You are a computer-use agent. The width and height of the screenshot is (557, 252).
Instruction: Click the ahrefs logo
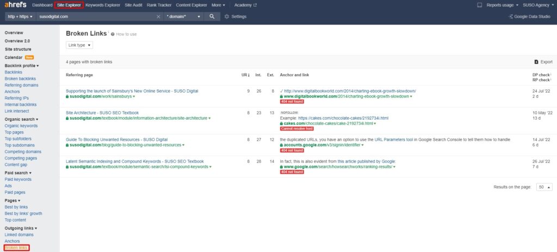pyautogui.click(x=15, y=5)
